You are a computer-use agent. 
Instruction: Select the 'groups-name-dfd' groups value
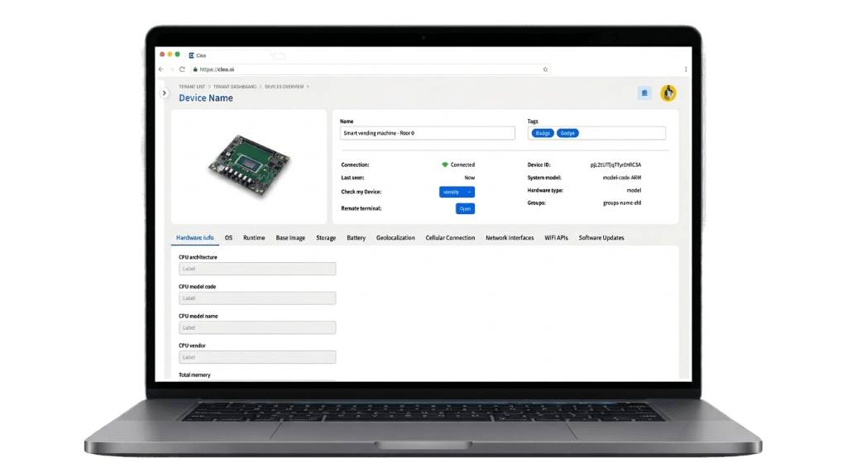[622, 203]
